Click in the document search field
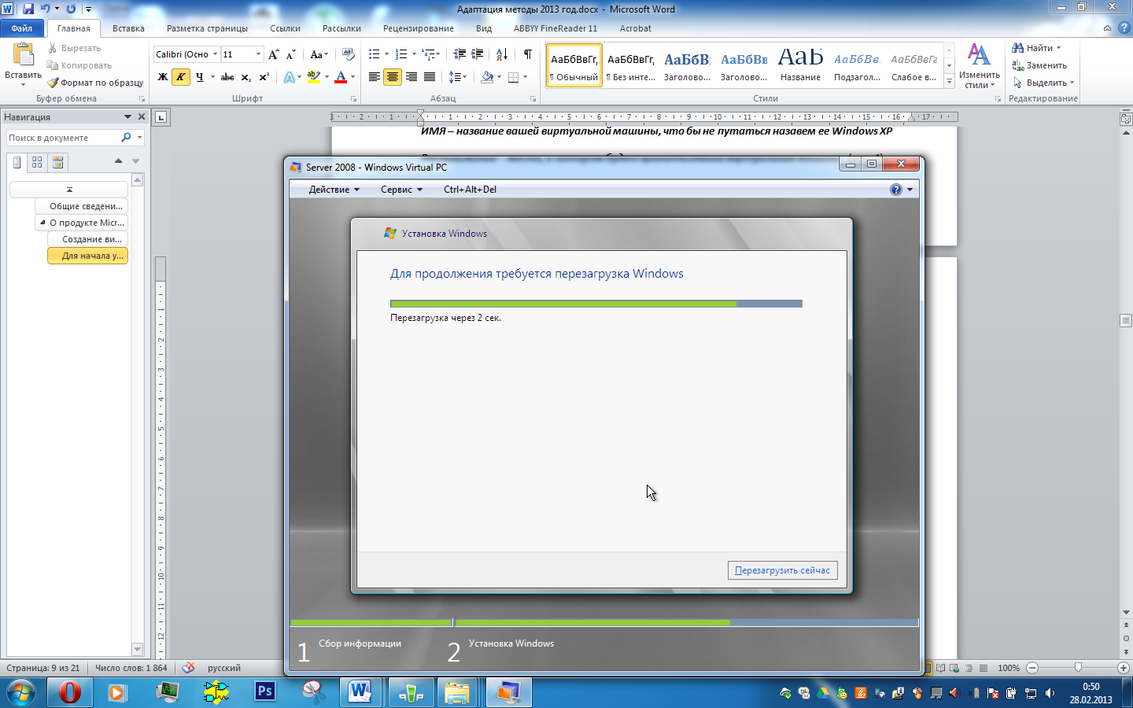The width and height of the screenshot is (1133, 708). (63, 138)
